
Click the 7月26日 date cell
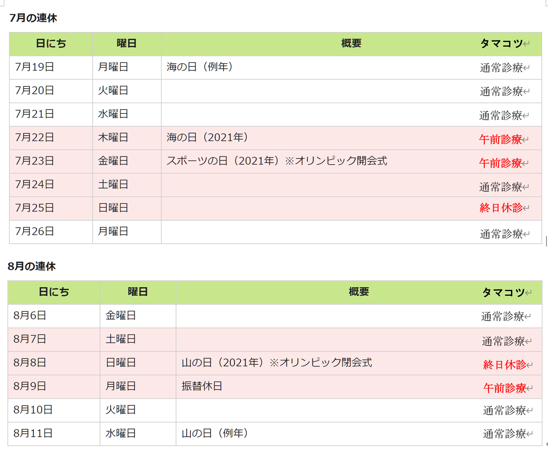35,232
